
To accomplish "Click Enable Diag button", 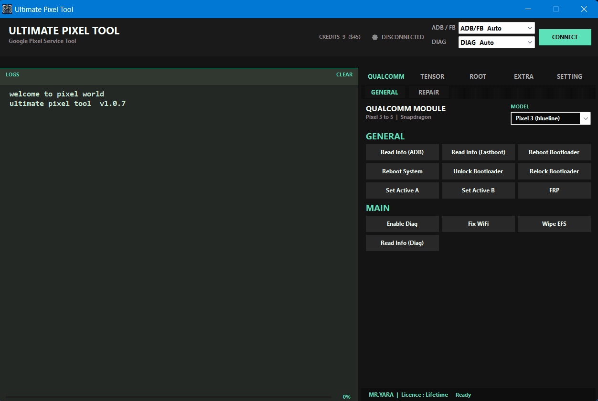I will click(402, 224).
